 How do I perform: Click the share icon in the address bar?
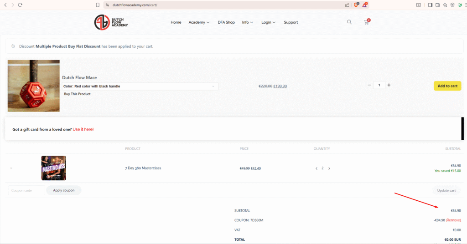[x=347, y=5]
